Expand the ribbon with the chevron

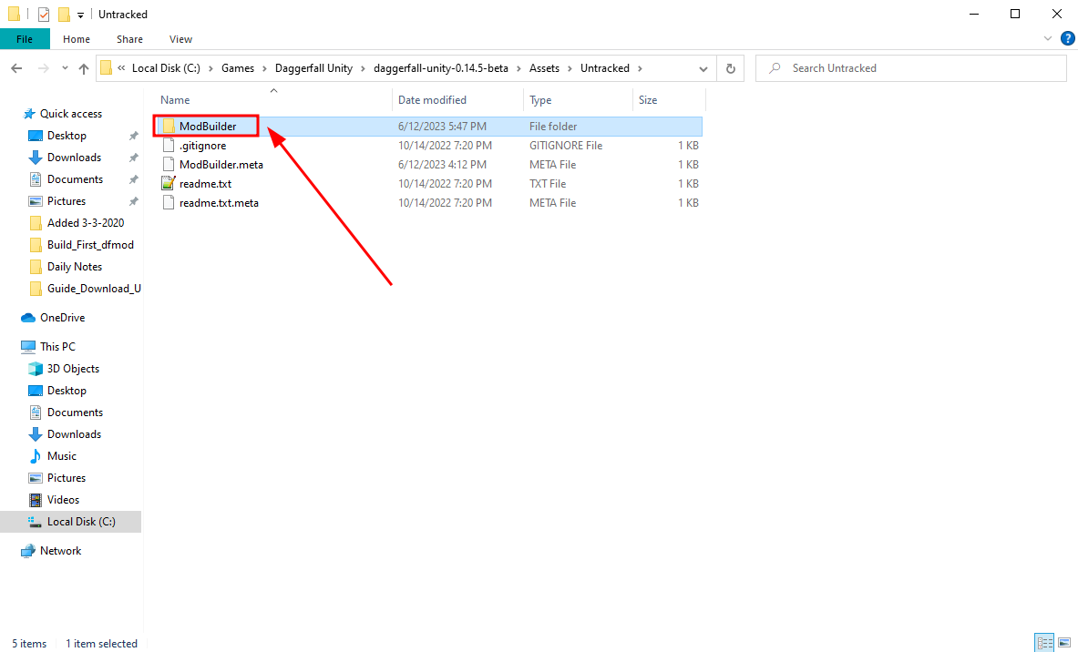click(1048, 38)
